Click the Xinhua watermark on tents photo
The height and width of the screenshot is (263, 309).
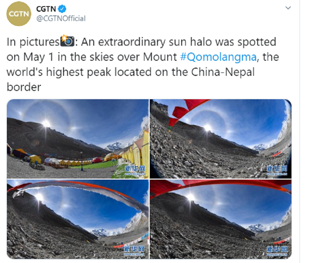(135, 170)
